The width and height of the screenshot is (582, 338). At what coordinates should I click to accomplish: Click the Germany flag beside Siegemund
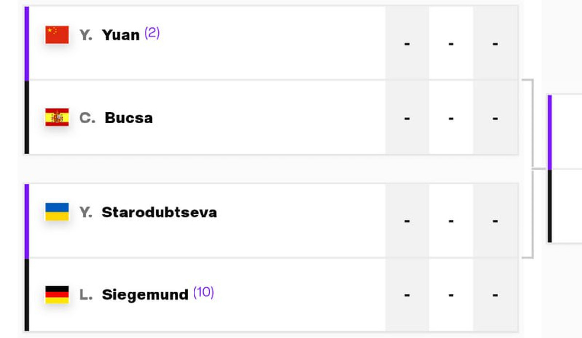coord(57,294)
